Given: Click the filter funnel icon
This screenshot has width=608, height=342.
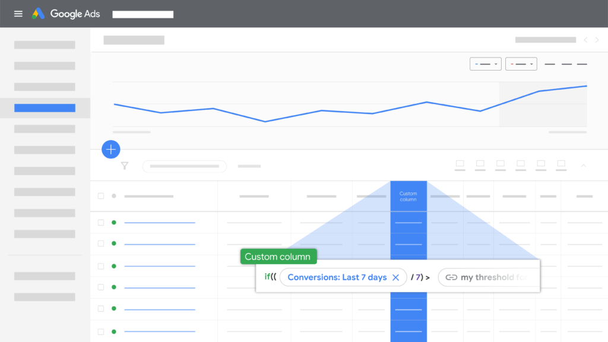Looking at the screenshot, I should pyautogui.click(x=125, y=166).
